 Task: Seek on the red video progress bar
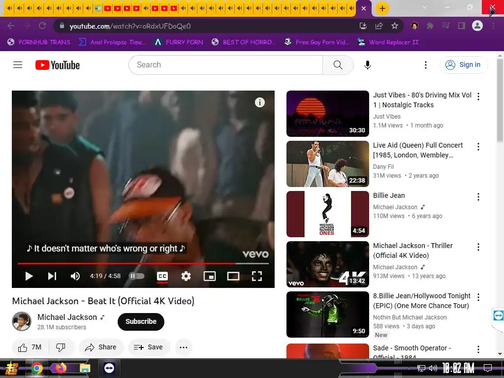coord(143,263)
